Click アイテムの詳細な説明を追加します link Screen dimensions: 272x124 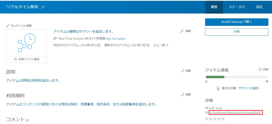33,81
